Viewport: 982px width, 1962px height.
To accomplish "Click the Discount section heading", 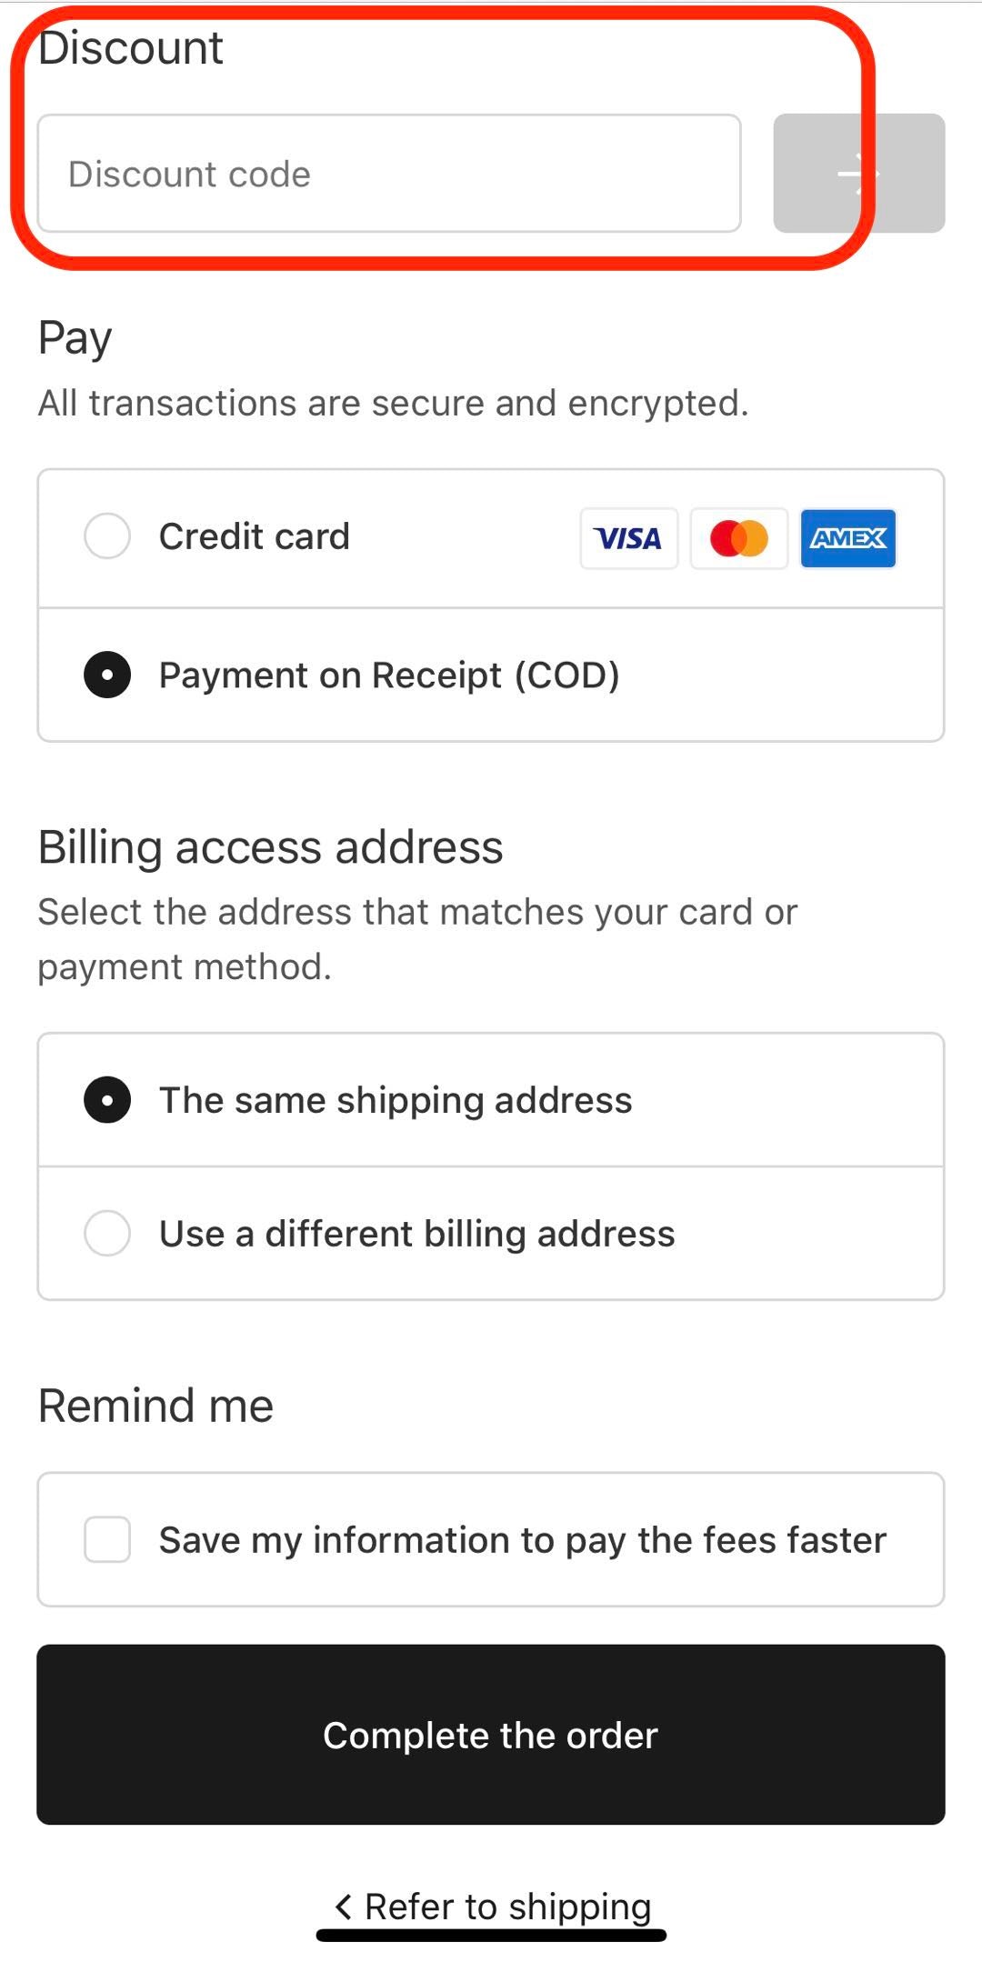I will click(x=131, y=47).
